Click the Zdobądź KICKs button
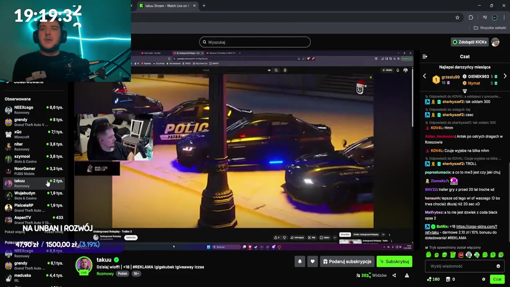The image size is (510, 287). point(469,42)
